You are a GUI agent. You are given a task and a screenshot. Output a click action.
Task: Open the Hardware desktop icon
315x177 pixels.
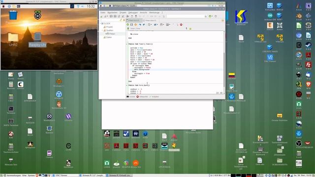[x=68, y=164]
